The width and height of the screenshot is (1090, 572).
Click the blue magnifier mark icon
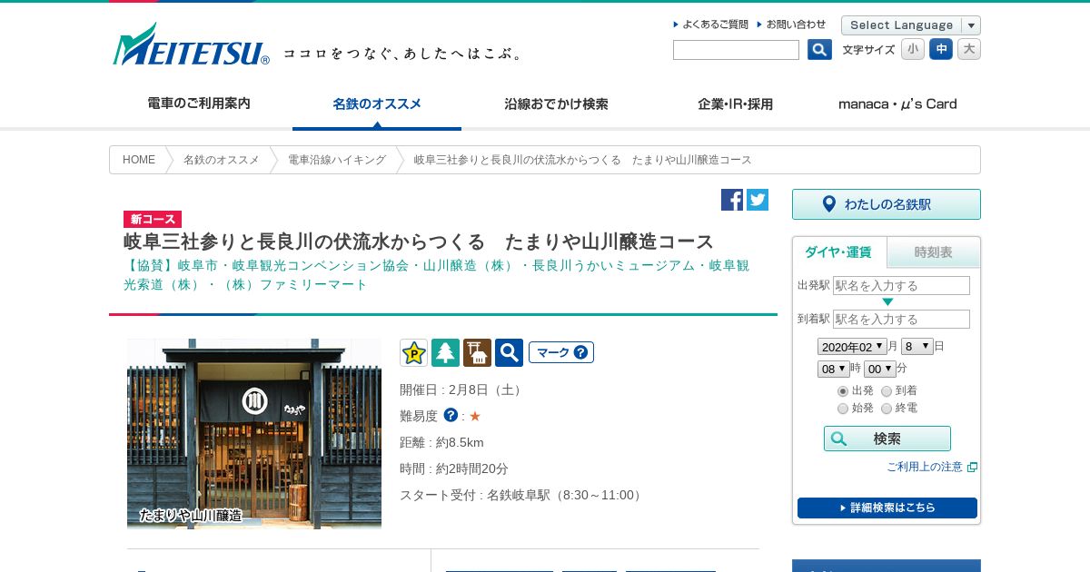[x=509, y=352]
